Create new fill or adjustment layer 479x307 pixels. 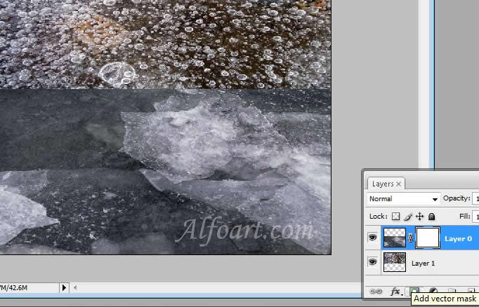433,291
